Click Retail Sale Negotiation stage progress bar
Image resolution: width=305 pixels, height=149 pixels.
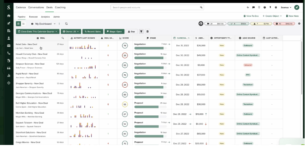pos(150,48)
